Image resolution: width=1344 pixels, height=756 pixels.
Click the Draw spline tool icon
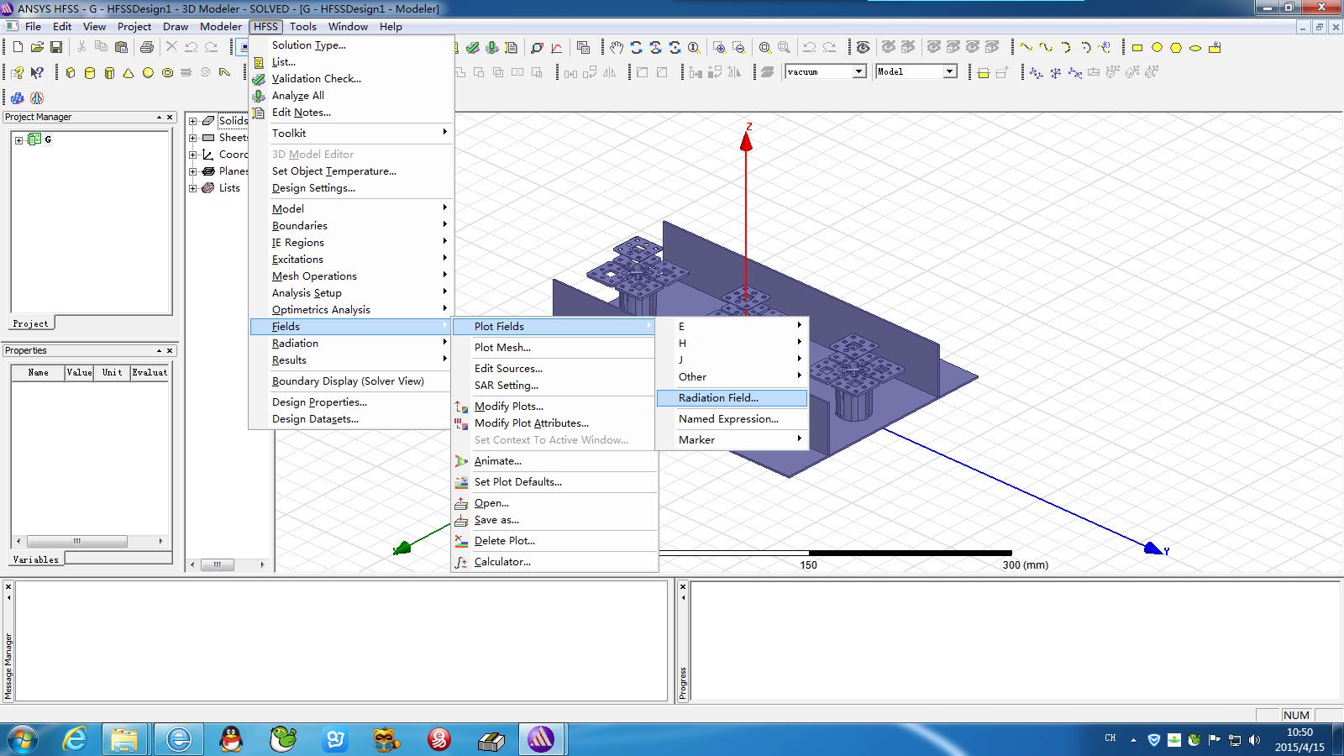1045,48
